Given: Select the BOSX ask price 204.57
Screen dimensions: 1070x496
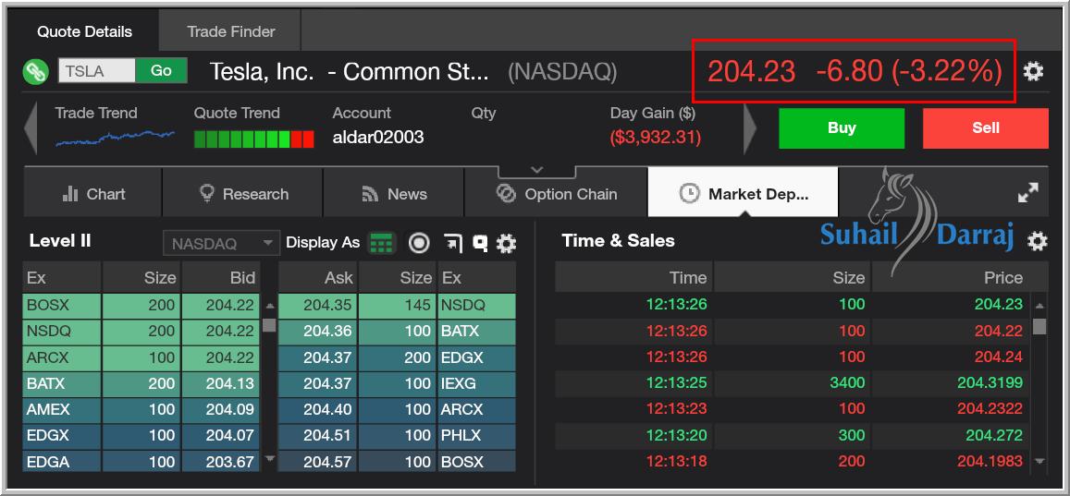Looking at the screenshot, I should tap(317, 461).
